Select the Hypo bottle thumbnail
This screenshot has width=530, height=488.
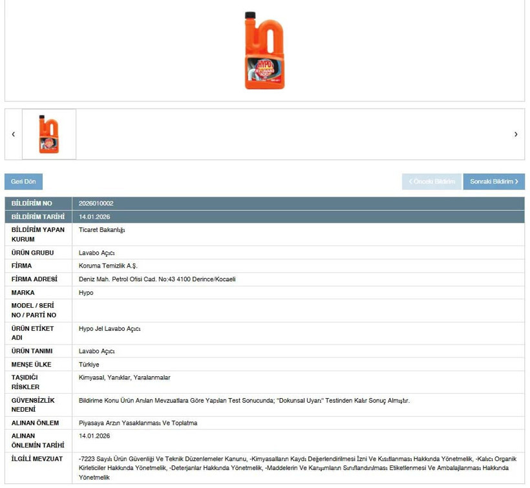(49, 134)
